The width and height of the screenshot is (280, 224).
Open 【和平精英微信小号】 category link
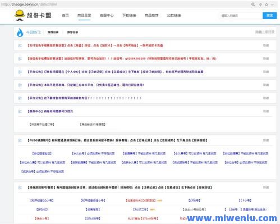(93, 200)
